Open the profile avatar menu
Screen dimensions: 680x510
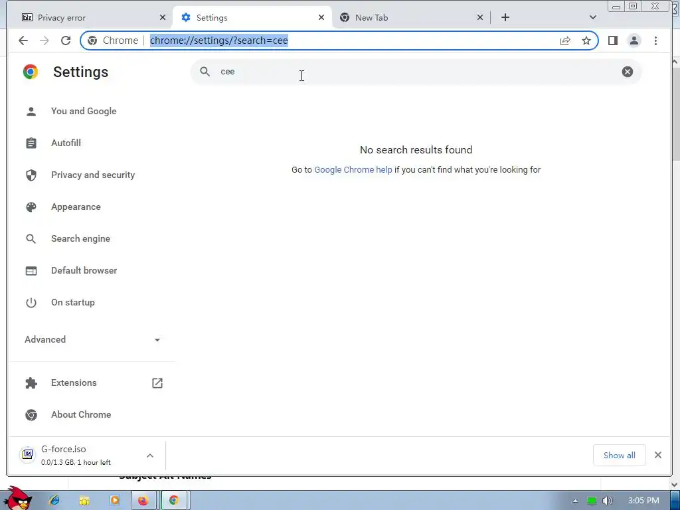click(x=634, y=41)
